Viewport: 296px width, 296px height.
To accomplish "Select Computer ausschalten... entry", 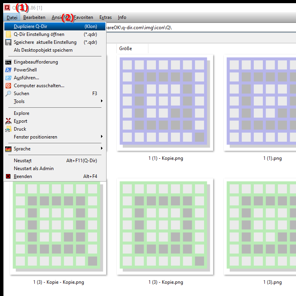I will pyautogui.click(x=55, y=86).
